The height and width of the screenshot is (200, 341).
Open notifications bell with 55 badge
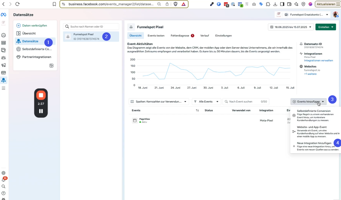pyautogui.click(x=4, y=180)
